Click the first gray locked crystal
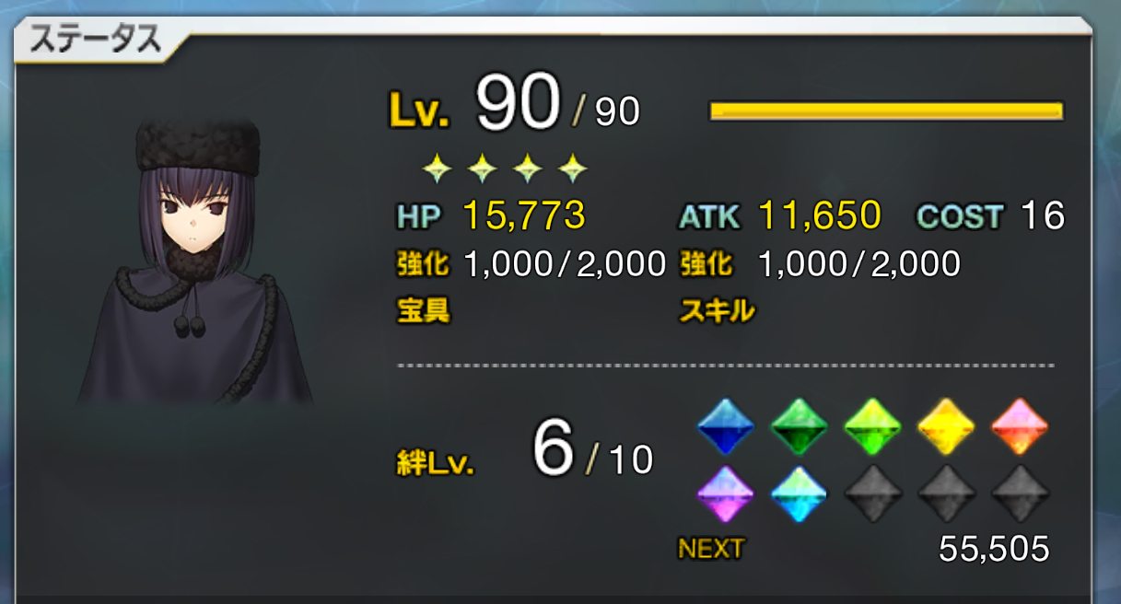1121x604 pixels. 873,494
